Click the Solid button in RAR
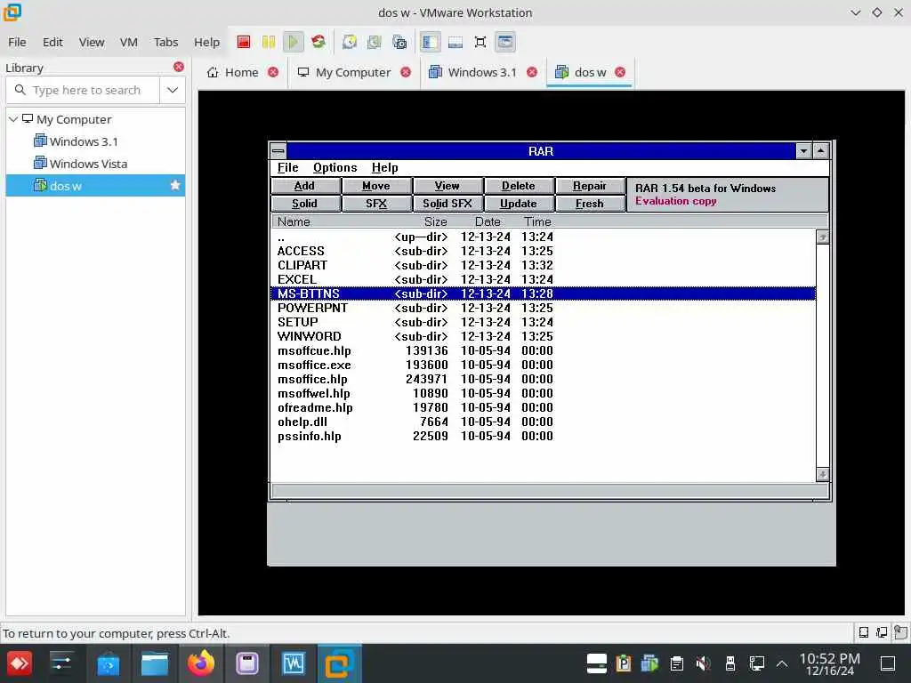This screenshot has width=911, height=683. click(305, 204)
